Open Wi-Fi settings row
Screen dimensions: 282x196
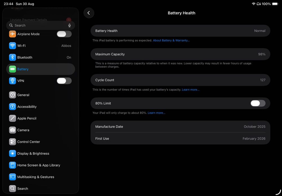point(41,46)
